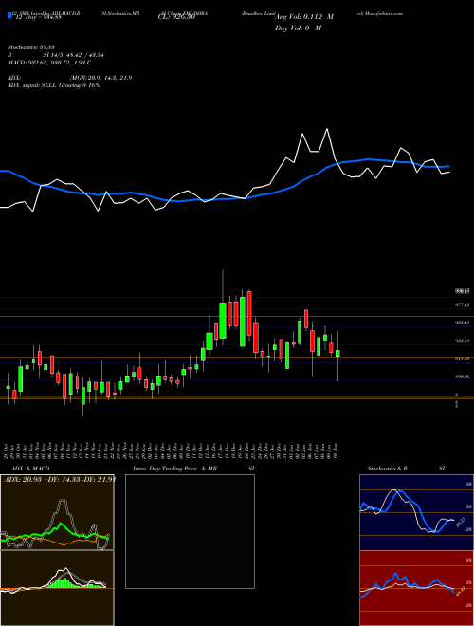Viewport: 474px width, 626px height.
Task: Open the blue Stochastics chart thumbnail
Action: [x=416, y=512]
